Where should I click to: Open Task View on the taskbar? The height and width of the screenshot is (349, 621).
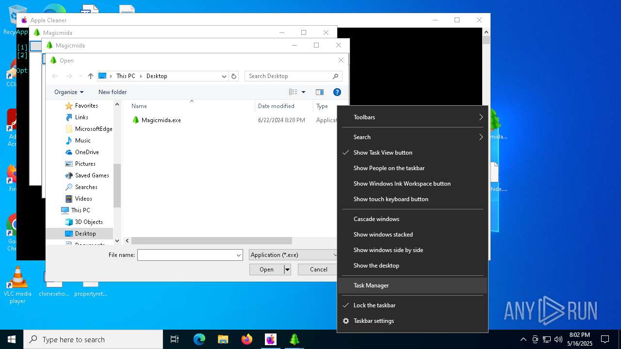[175, 339]
